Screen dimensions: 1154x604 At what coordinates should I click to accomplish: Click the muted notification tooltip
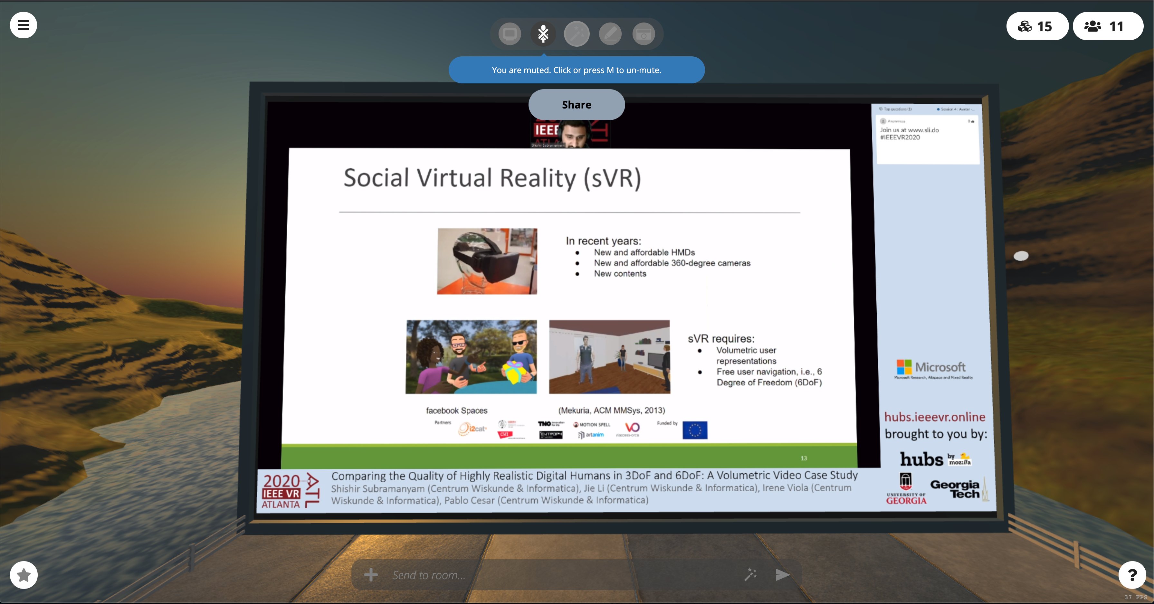click(576, 70)
